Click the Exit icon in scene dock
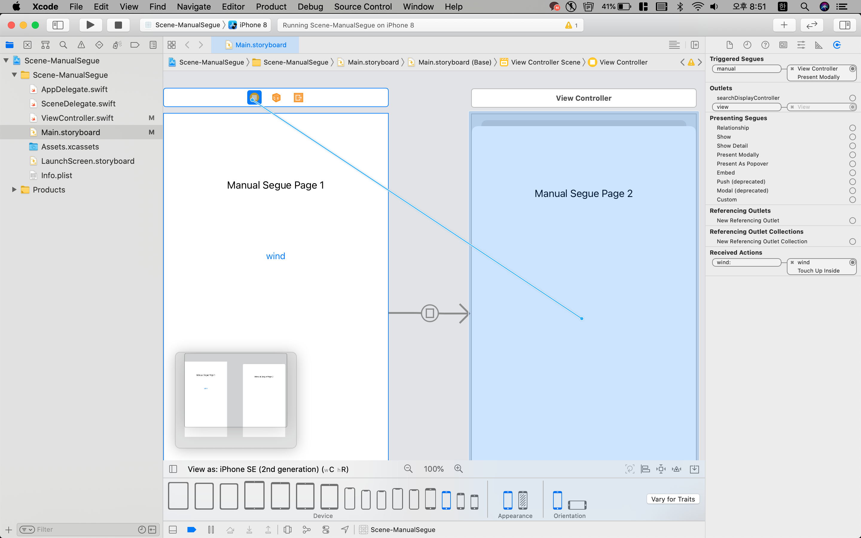The width and height of the screenshot is (861, 538). click(x=298, y=97)
